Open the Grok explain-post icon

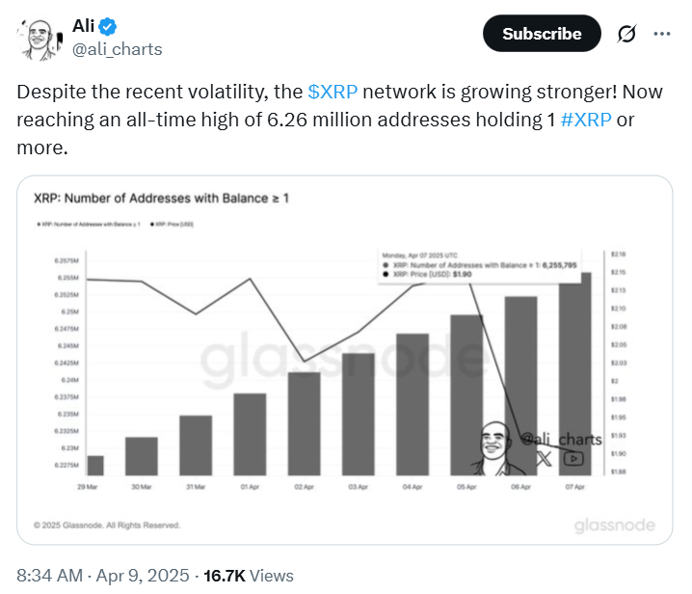[x=626, y=34]
